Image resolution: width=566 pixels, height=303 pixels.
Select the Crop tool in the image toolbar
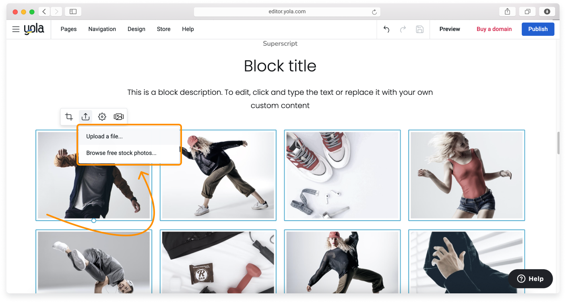coord(69,117)
